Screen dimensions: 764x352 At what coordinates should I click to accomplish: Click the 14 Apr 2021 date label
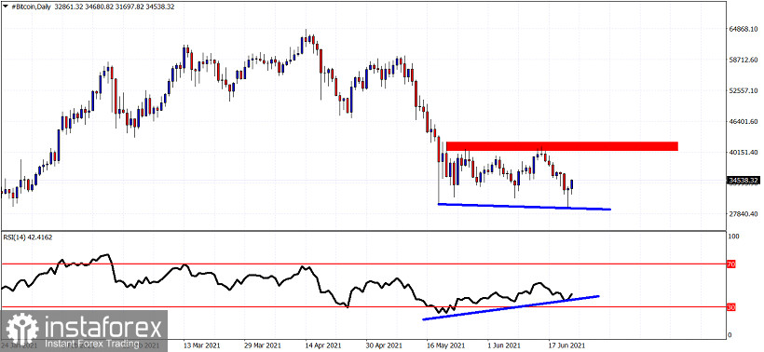tap(322, 345)
